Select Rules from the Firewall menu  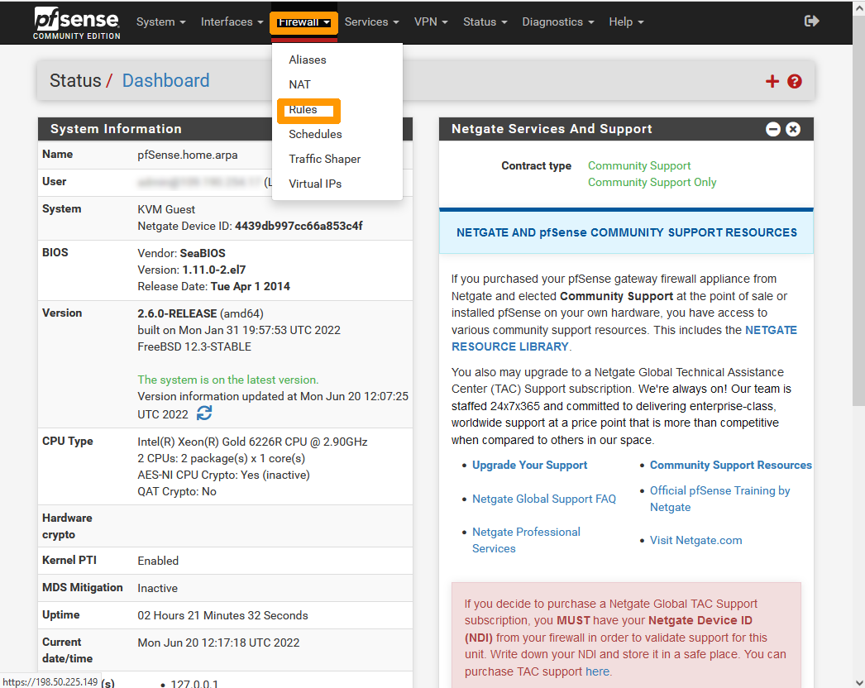308,110
